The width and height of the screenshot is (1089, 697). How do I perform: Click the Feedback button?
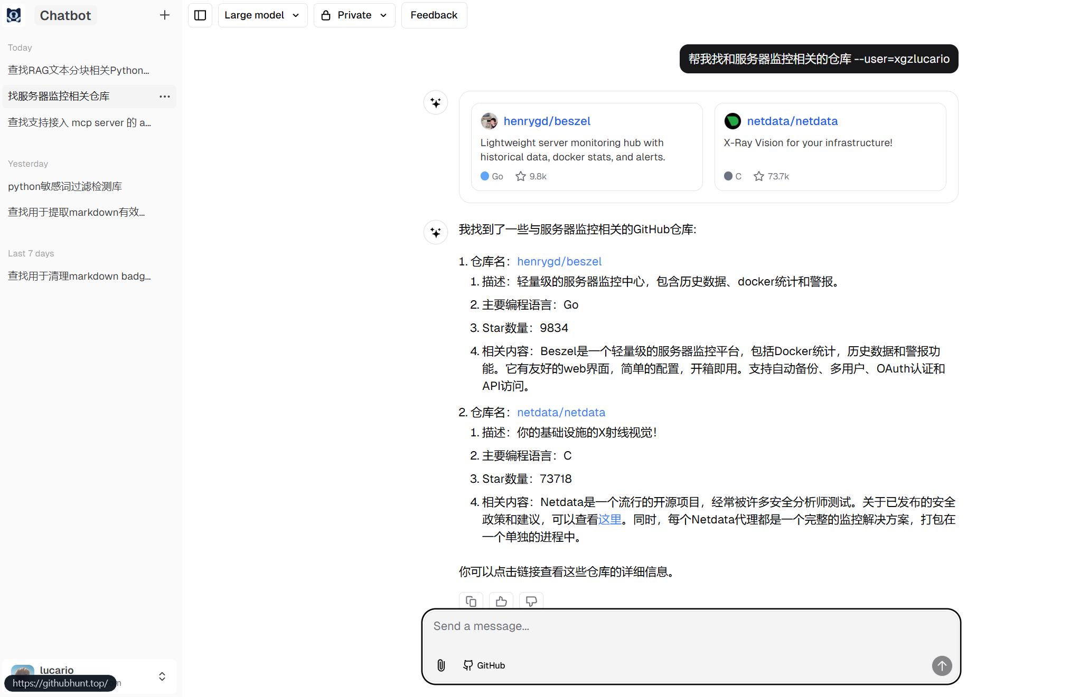pyautogui.click(x=434, y=15)
